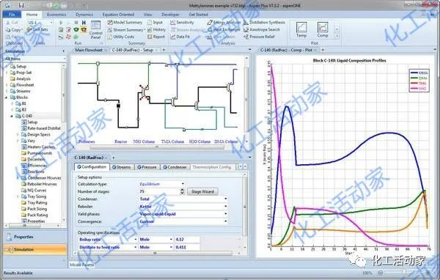
Task: Launch Azeotrope Search tool
Action: [x=262, y=29]
